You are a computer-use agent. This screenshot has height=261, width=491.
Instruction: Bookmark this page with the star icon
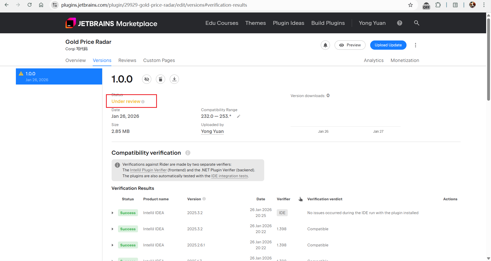point(410,5)
